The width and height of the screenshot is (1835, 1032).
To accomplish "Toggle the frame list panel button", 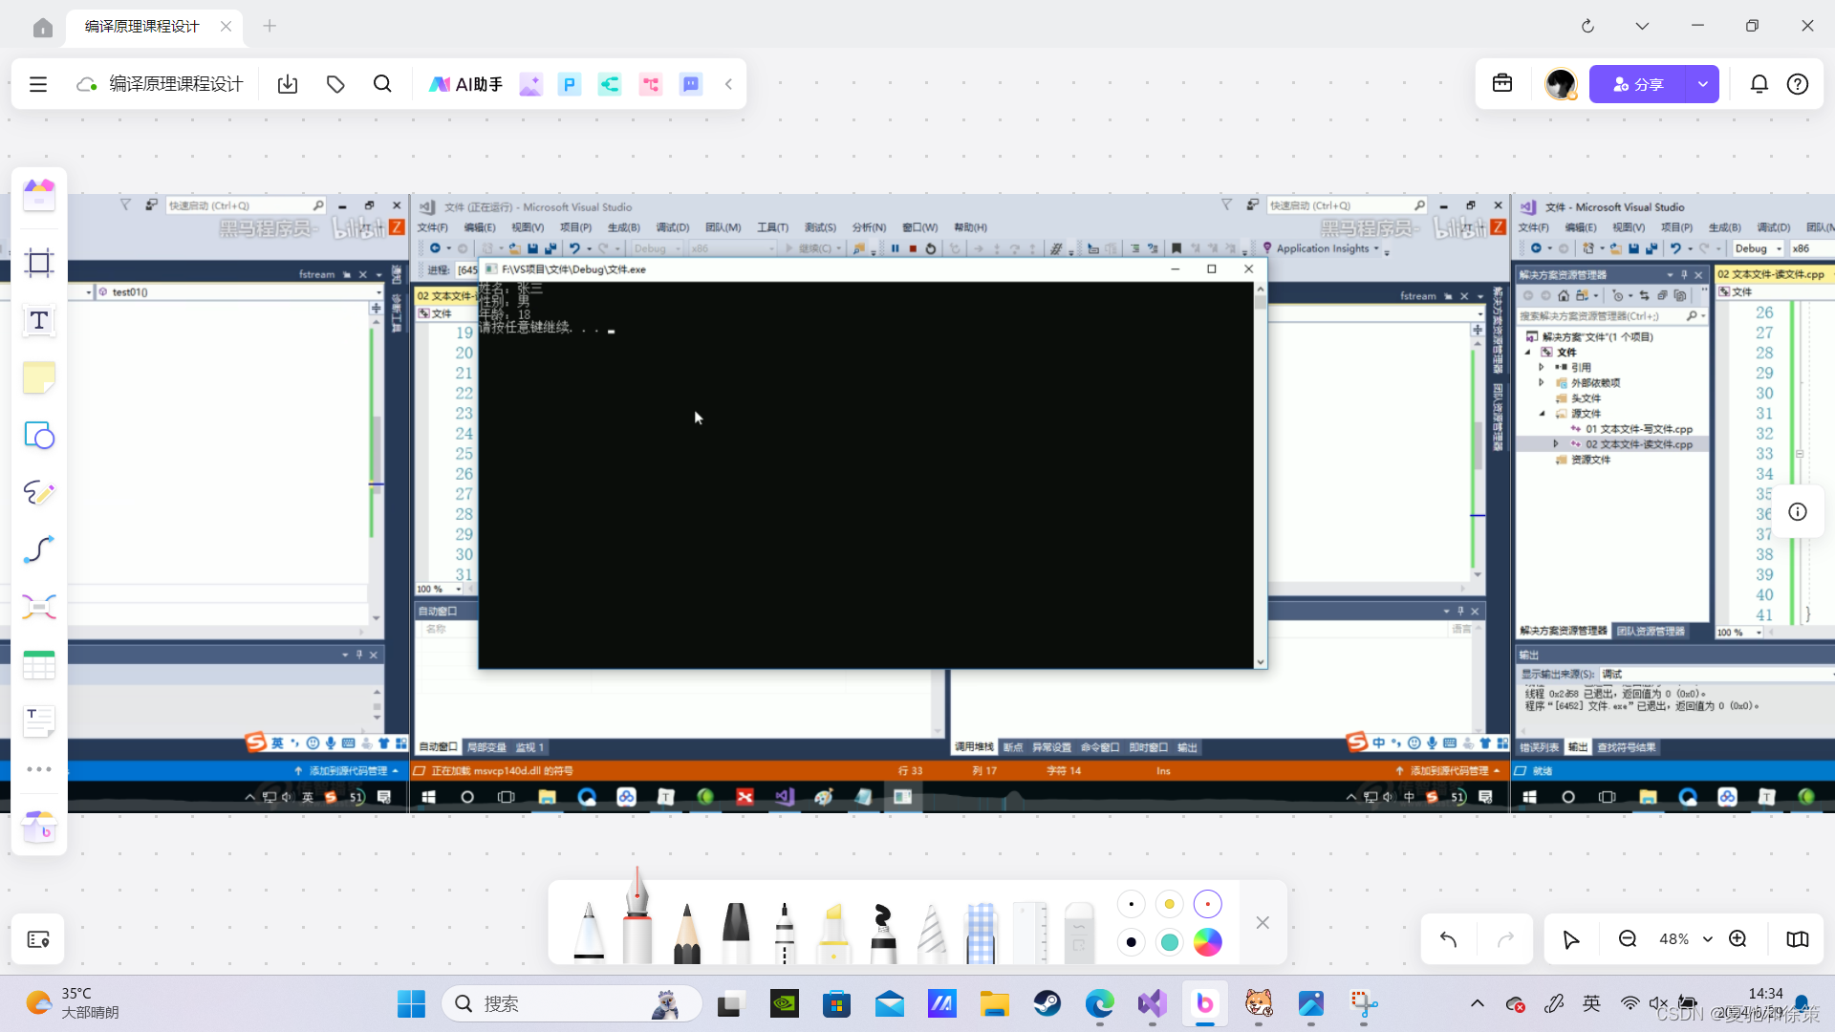I will (38, 939).
